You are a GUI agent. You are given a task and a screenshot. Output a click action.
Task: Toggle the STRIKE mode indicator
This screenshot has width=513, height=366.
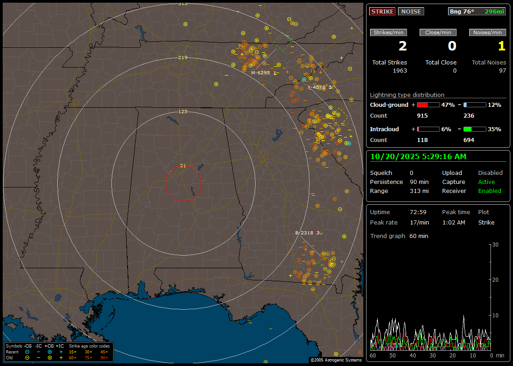pos(382,11)
